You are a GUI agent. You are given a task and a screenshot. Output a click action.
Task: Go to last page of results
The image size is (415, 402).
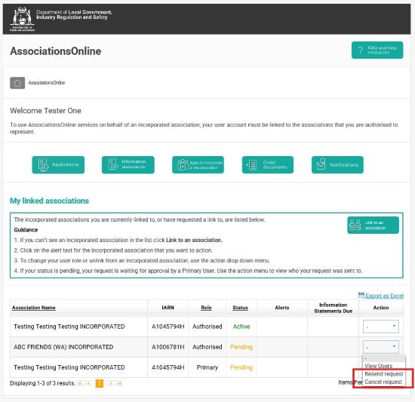click(119, 383)
